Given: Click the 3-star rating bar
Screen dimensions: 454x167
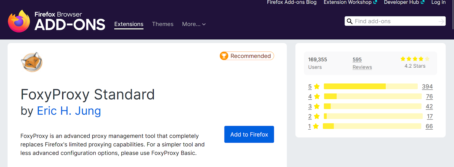Looking at the screenshot, I should pyautogui.click(x=373, y=106).
